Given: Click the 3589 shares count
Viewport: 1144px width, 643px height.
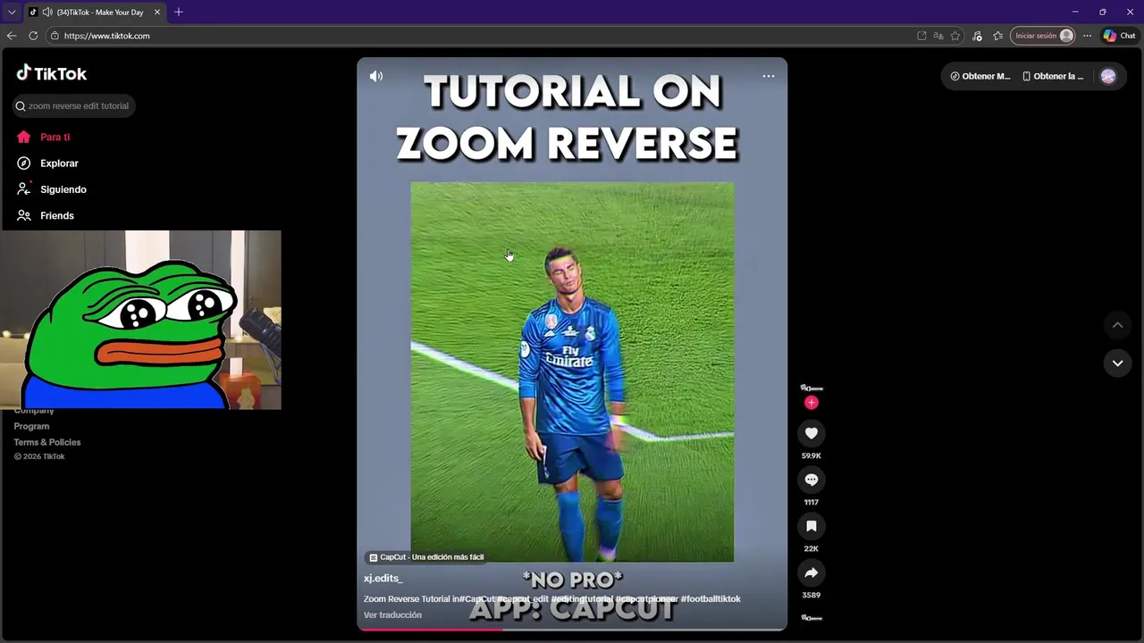Looking at the screenshot, I should (x=811, y=595).
